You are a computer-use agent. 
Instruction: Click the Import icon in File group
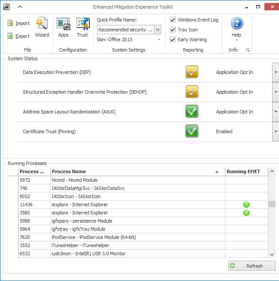11,23
